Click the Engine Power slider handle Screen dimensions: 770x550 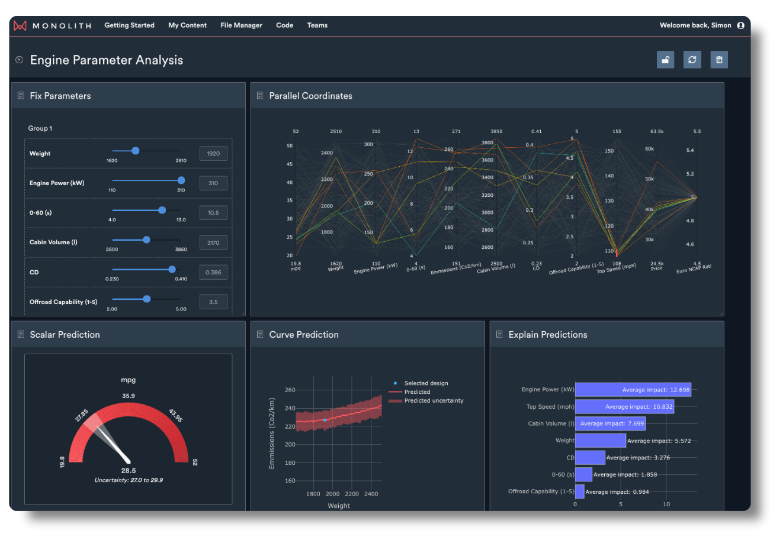tap(181, 180)
